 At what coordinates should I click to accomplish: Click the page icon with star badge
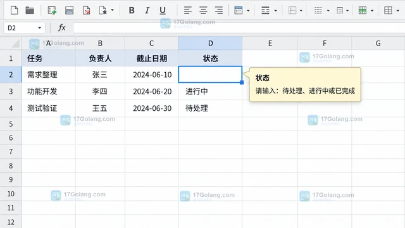coord(103,10)
